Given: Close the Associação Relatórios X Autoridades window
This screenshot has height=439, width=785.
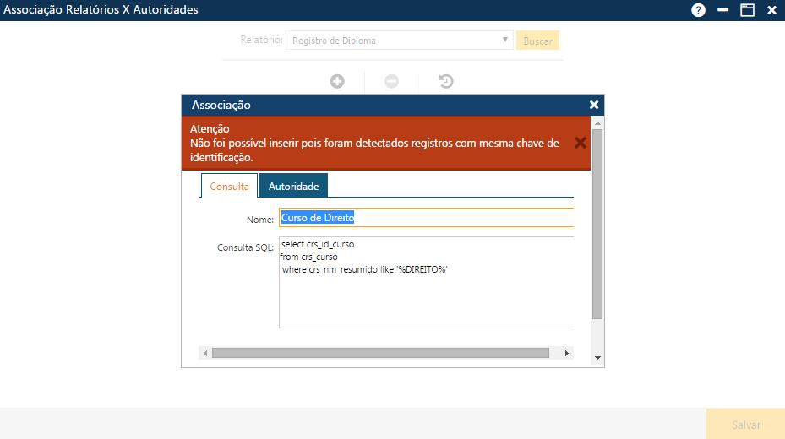Looking at the screenshot, I should [x=771, y=10].
